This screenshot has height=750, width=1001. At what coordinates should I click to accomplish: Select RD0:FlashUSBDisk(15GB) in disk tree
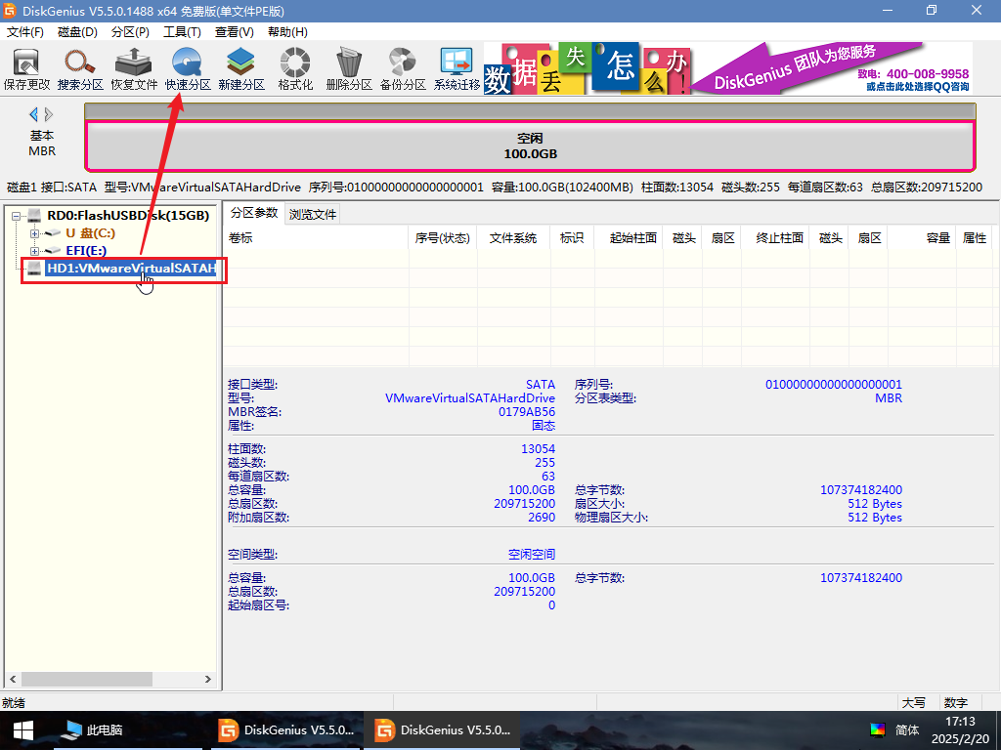pyautogui.click(x=128, y=216)
